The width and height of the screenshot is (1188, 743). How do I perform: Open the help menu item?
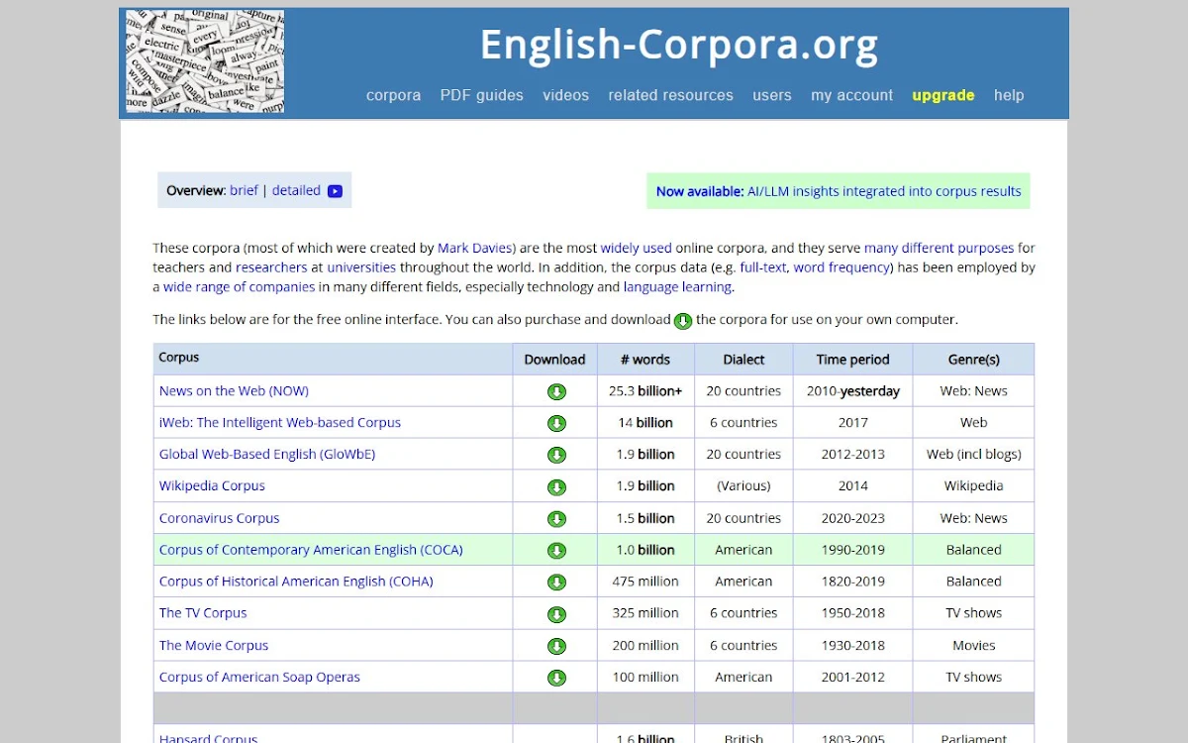pyautogui.click(x=1009, y=95)
